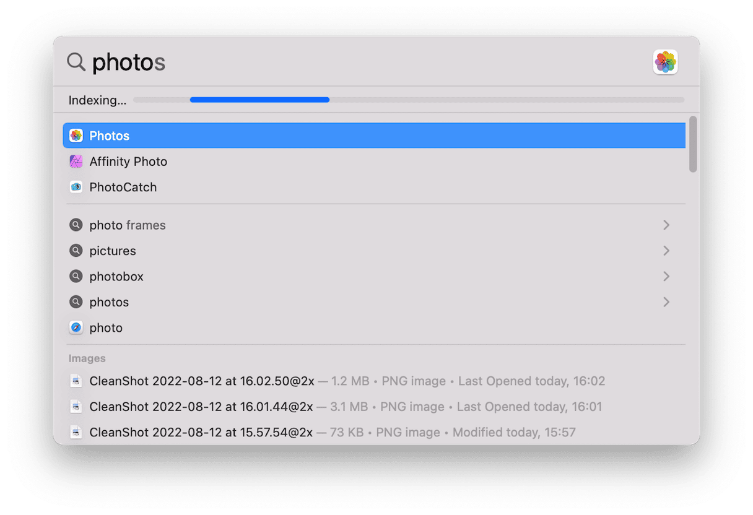
Task: Choose the photobox search suggestion
Action: (374, 277)
